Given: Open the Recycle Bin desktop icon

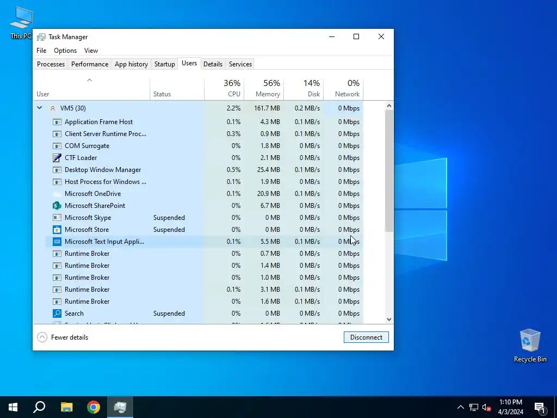Looking at the screenshot, I should tap(530, 346).
